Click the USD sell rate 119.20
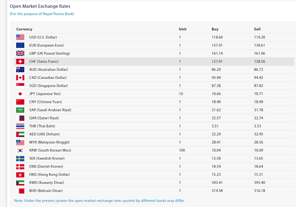The height and width of the screenshot is (207, 296). click(260, 37)
